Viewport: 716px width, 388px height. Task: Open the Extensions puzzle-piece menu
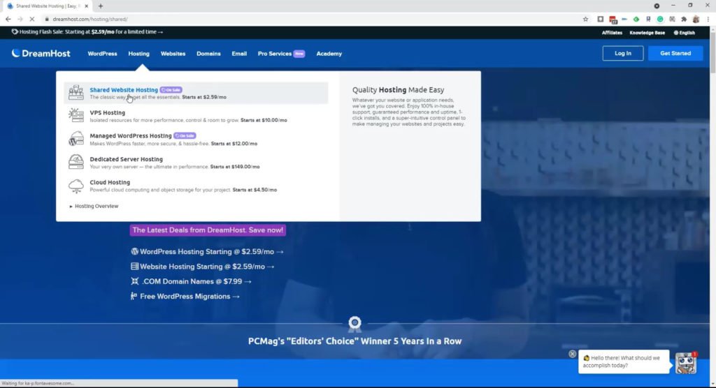[x=684, y=19]
